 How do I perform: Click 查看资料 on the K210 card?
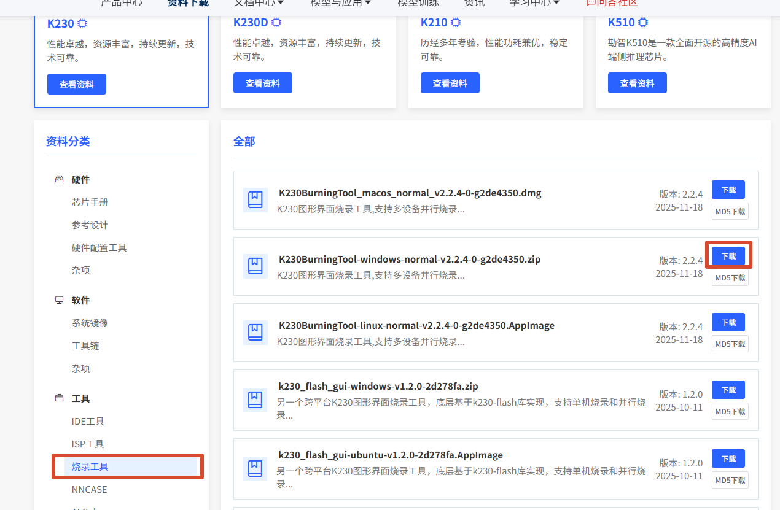[450, 83]
